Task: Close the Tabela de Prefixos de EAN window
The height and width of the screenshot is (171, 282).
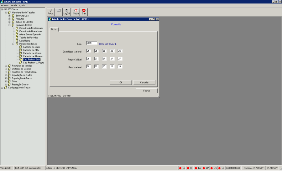Action: (157, 19)
